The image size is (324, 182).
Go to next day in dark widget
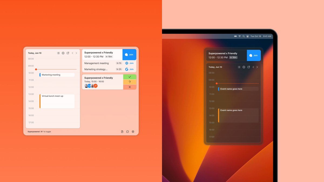point(257,67)
